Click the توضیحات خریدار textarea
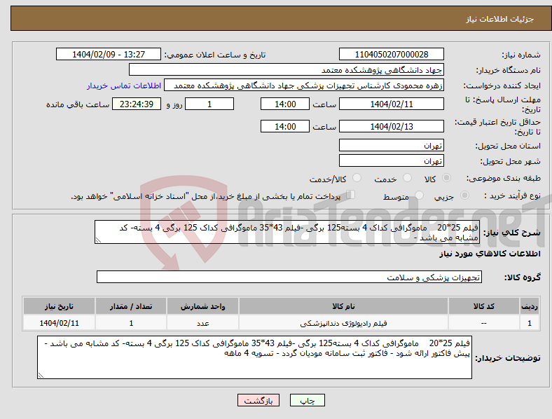Viewport: 552px width, 419px height. (254, 357)
